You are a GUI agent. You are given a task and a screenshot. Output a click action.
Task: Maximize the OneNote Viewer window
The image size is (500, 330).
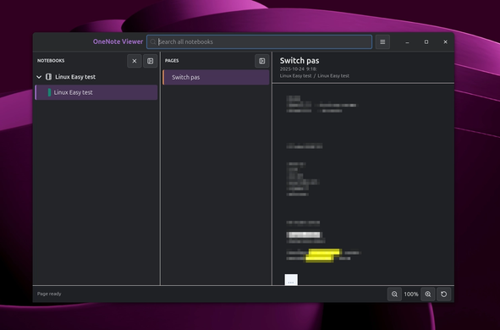click(426, 42)
